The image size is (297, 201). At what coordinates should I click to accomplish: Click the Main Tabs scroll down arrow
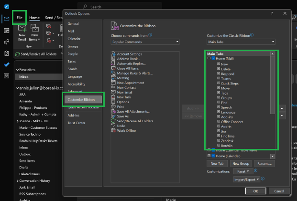273,157
